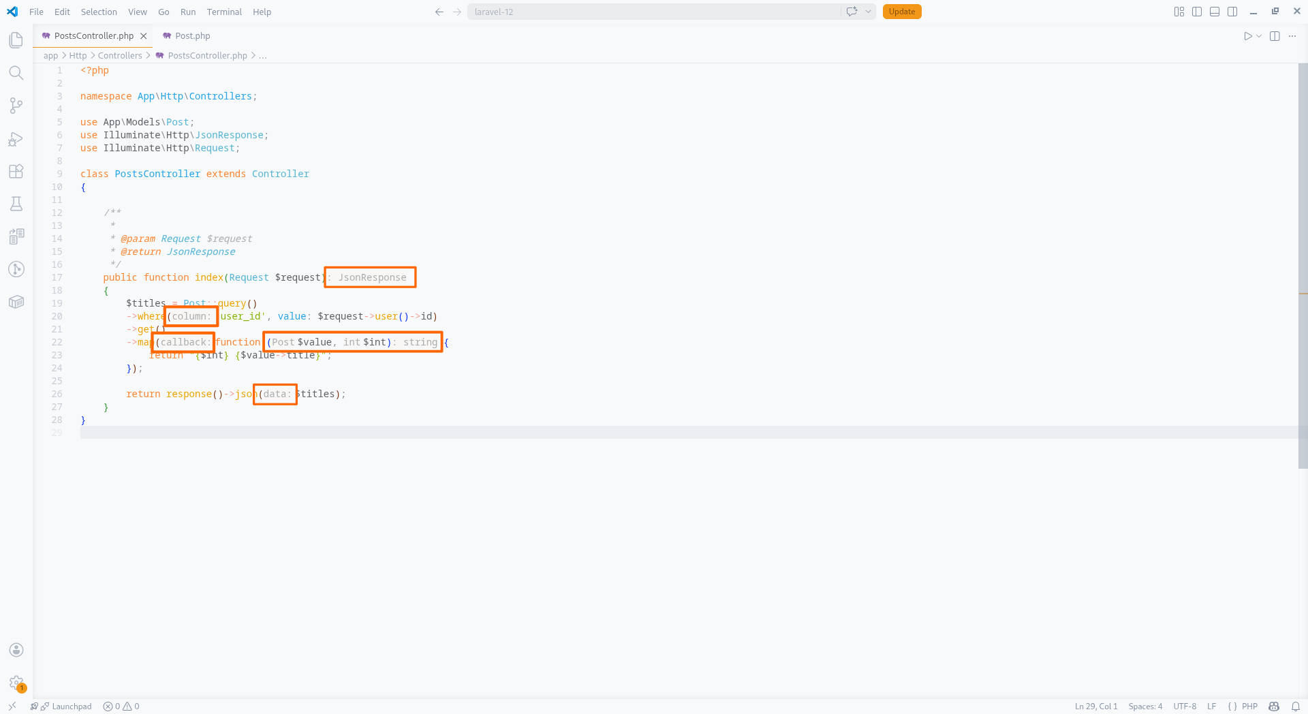Open the Copilot chat icon beside search bar
1308x714 pixels.
(852, 12)
